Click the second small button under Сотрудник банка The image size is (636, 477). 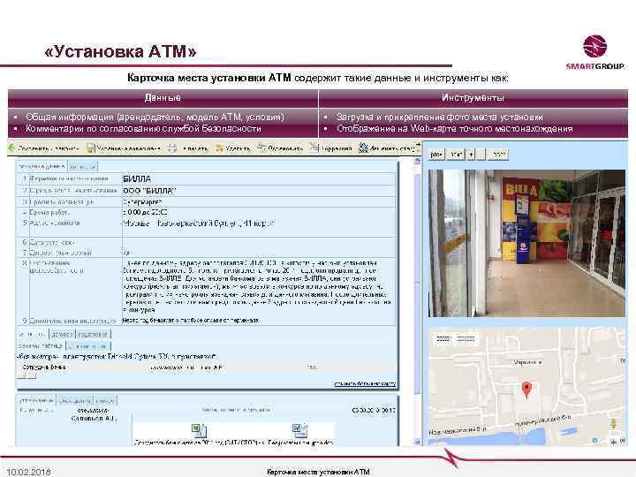tap(31, 376)
